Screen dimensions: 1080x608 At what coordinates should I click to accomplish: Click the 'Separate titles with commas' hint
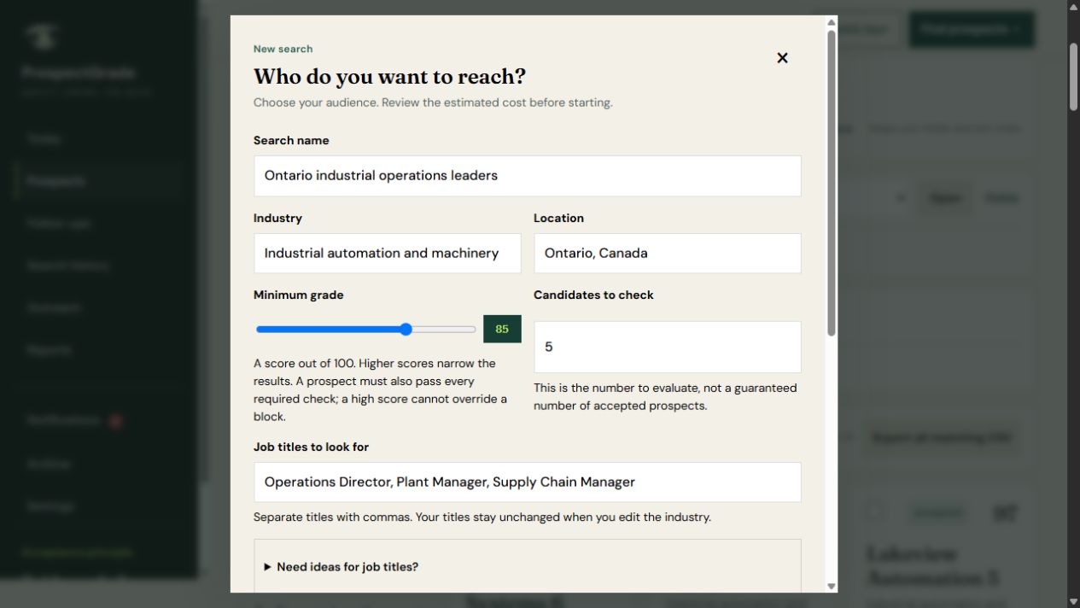pyautogui.click(x=482, y=517)
